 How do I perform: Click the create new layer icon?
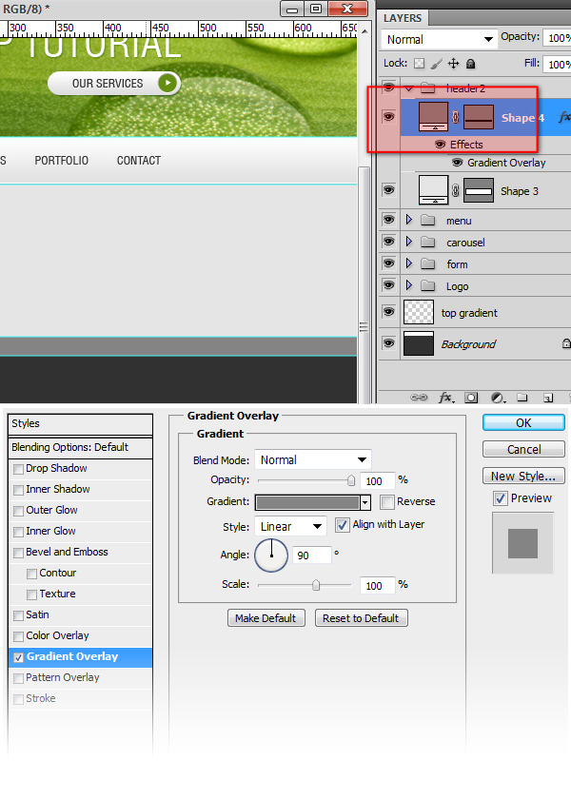548,398
